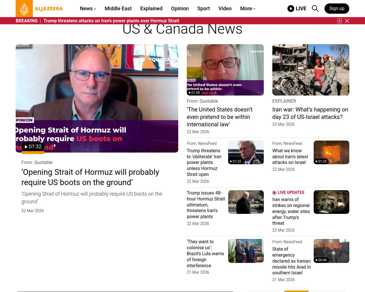Click the LIVE UPDATES red indicator icon
This screenshot has height=292, width=365.
tap(274, 193)
